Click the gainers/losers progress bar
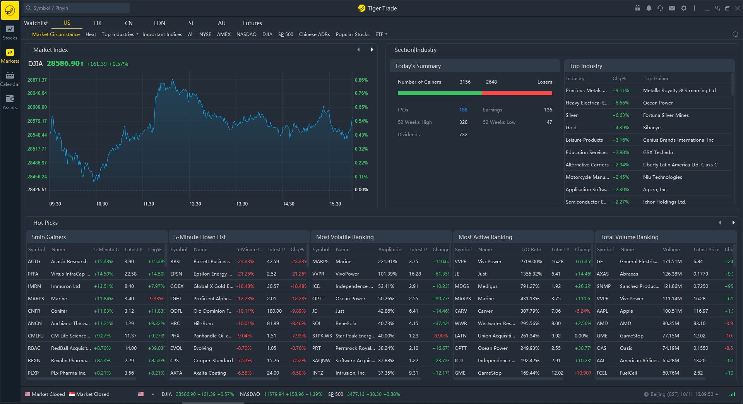This screenshot has height=404, width=743. pos(475,93)
